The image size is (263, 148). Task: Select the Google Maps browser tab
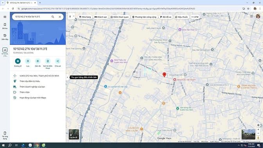(21, 3)
